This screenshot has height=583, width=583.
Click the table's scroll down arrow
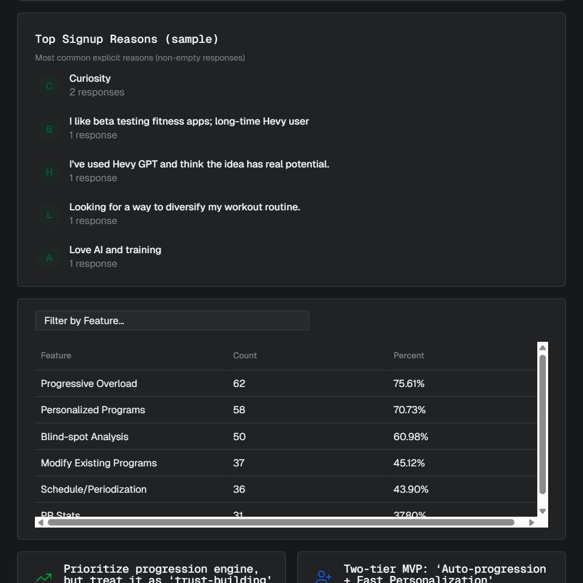click(x=542, y=511)
